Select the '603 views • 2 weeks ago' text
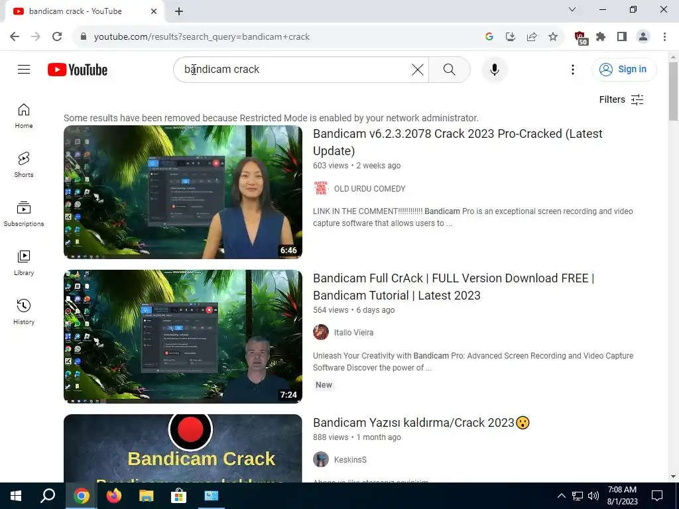This screenshot has height=509, width=679. [x=357, y=165]
